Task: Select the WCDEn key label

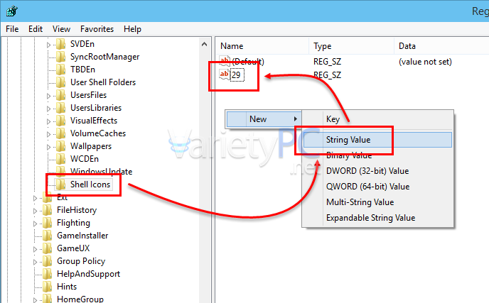Action: click(x=84, y=159)
